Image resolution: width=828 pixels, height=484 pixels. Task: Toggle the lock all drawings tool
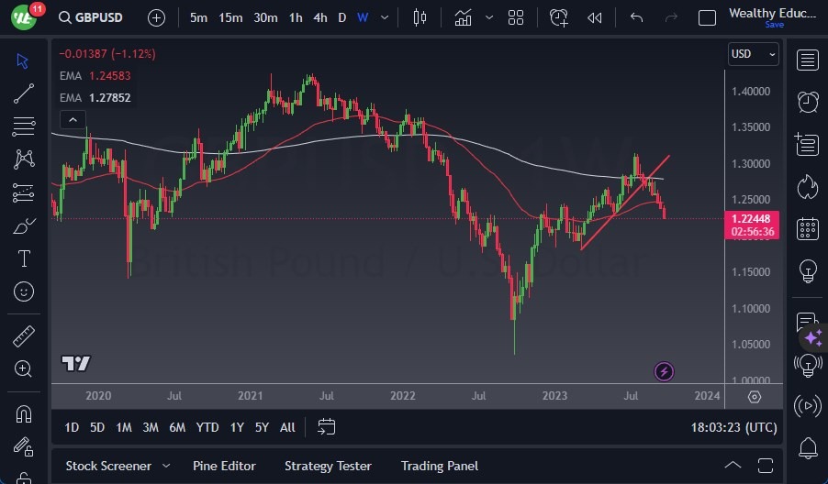[x=24, y=446]
